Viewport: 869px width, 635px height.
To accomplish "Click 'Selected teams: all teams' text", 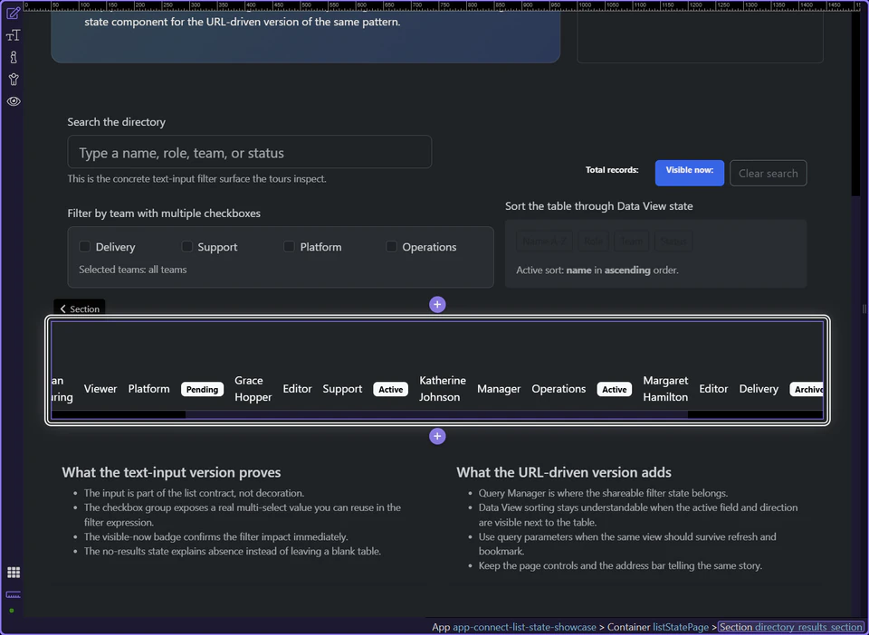I will 132,270.
